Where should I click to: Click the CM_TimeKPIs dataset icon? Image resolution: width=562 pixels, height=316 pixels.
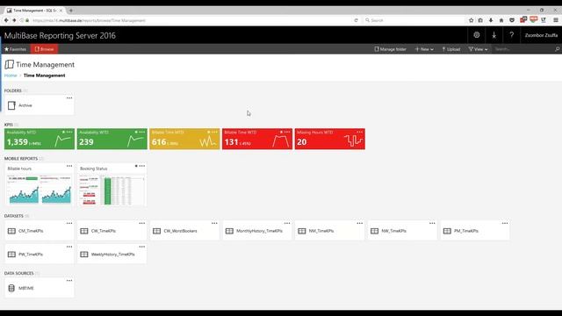tap(11, 231)
